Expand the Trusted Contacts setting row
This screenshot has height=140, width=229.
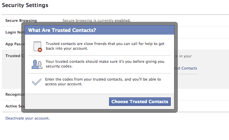point(116,69)
